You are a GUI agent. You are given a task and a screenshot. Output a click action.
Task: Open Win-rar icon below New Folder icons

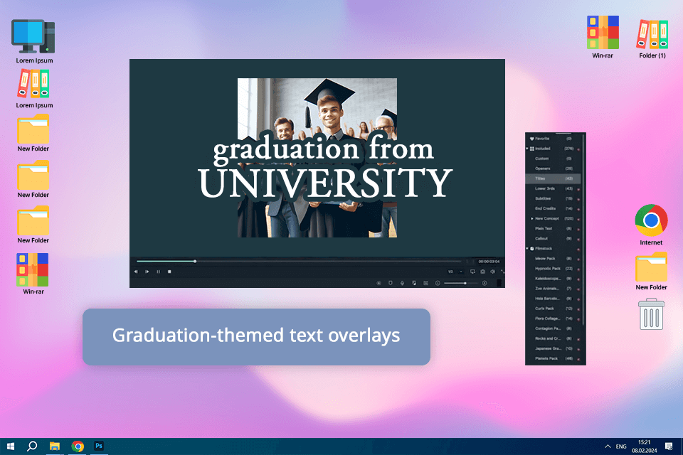point(33,274)
